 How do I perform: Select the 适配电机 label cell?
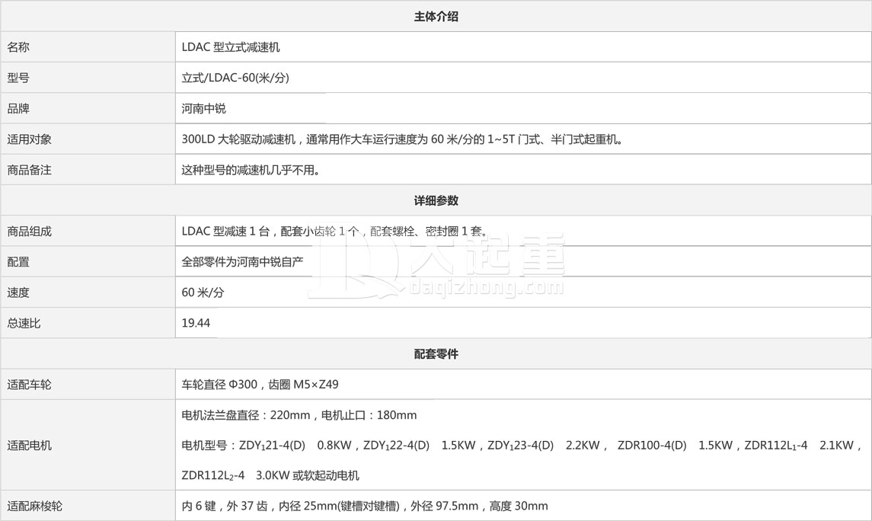[x=88, y=445]
